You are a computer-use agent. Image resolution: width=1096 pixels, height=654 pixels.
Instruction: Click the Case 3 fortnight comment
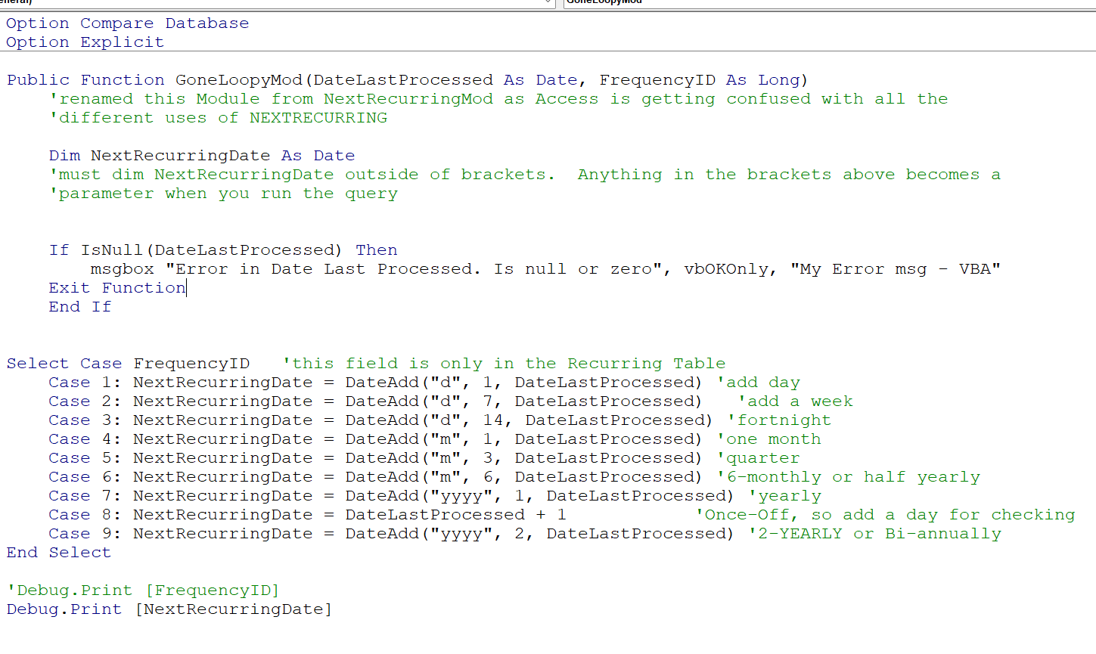point(779,420)
